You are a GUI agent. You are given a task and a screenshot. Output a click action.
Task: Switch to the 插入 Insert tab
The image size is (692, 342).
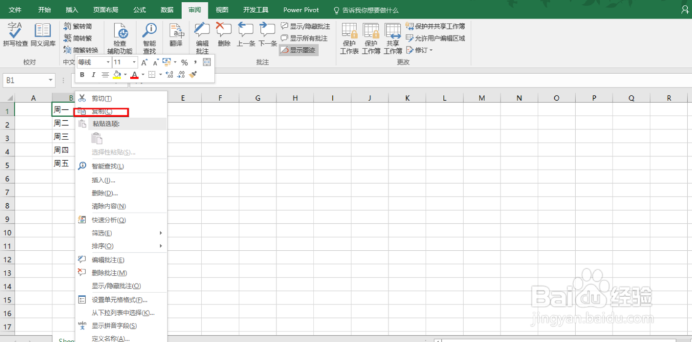(72, 9)
